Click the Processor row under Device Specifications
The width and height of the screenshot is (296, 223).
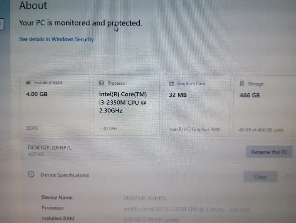tap(53, 208)
